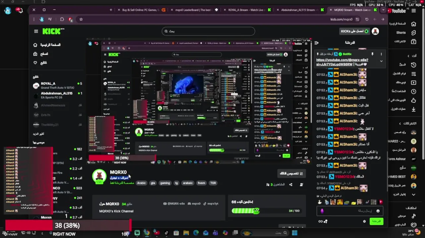
Task: Go to Kick Home in the sidebar
Action: [47, 45]
